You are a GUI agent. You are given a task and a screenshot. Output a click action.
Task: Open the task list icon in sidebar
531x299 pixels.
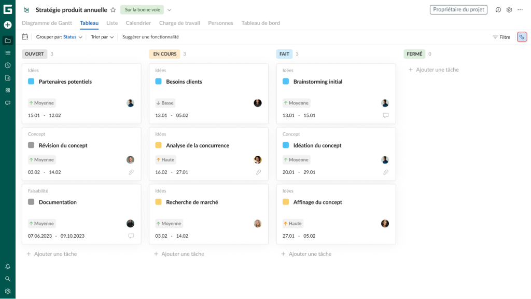(x=7, y=53)
